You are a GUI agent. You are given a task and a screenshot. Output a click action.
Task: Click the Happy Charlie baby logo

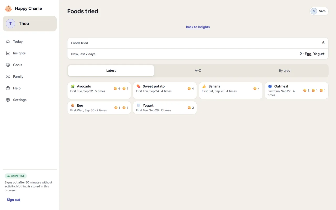(x=8, y=8)
